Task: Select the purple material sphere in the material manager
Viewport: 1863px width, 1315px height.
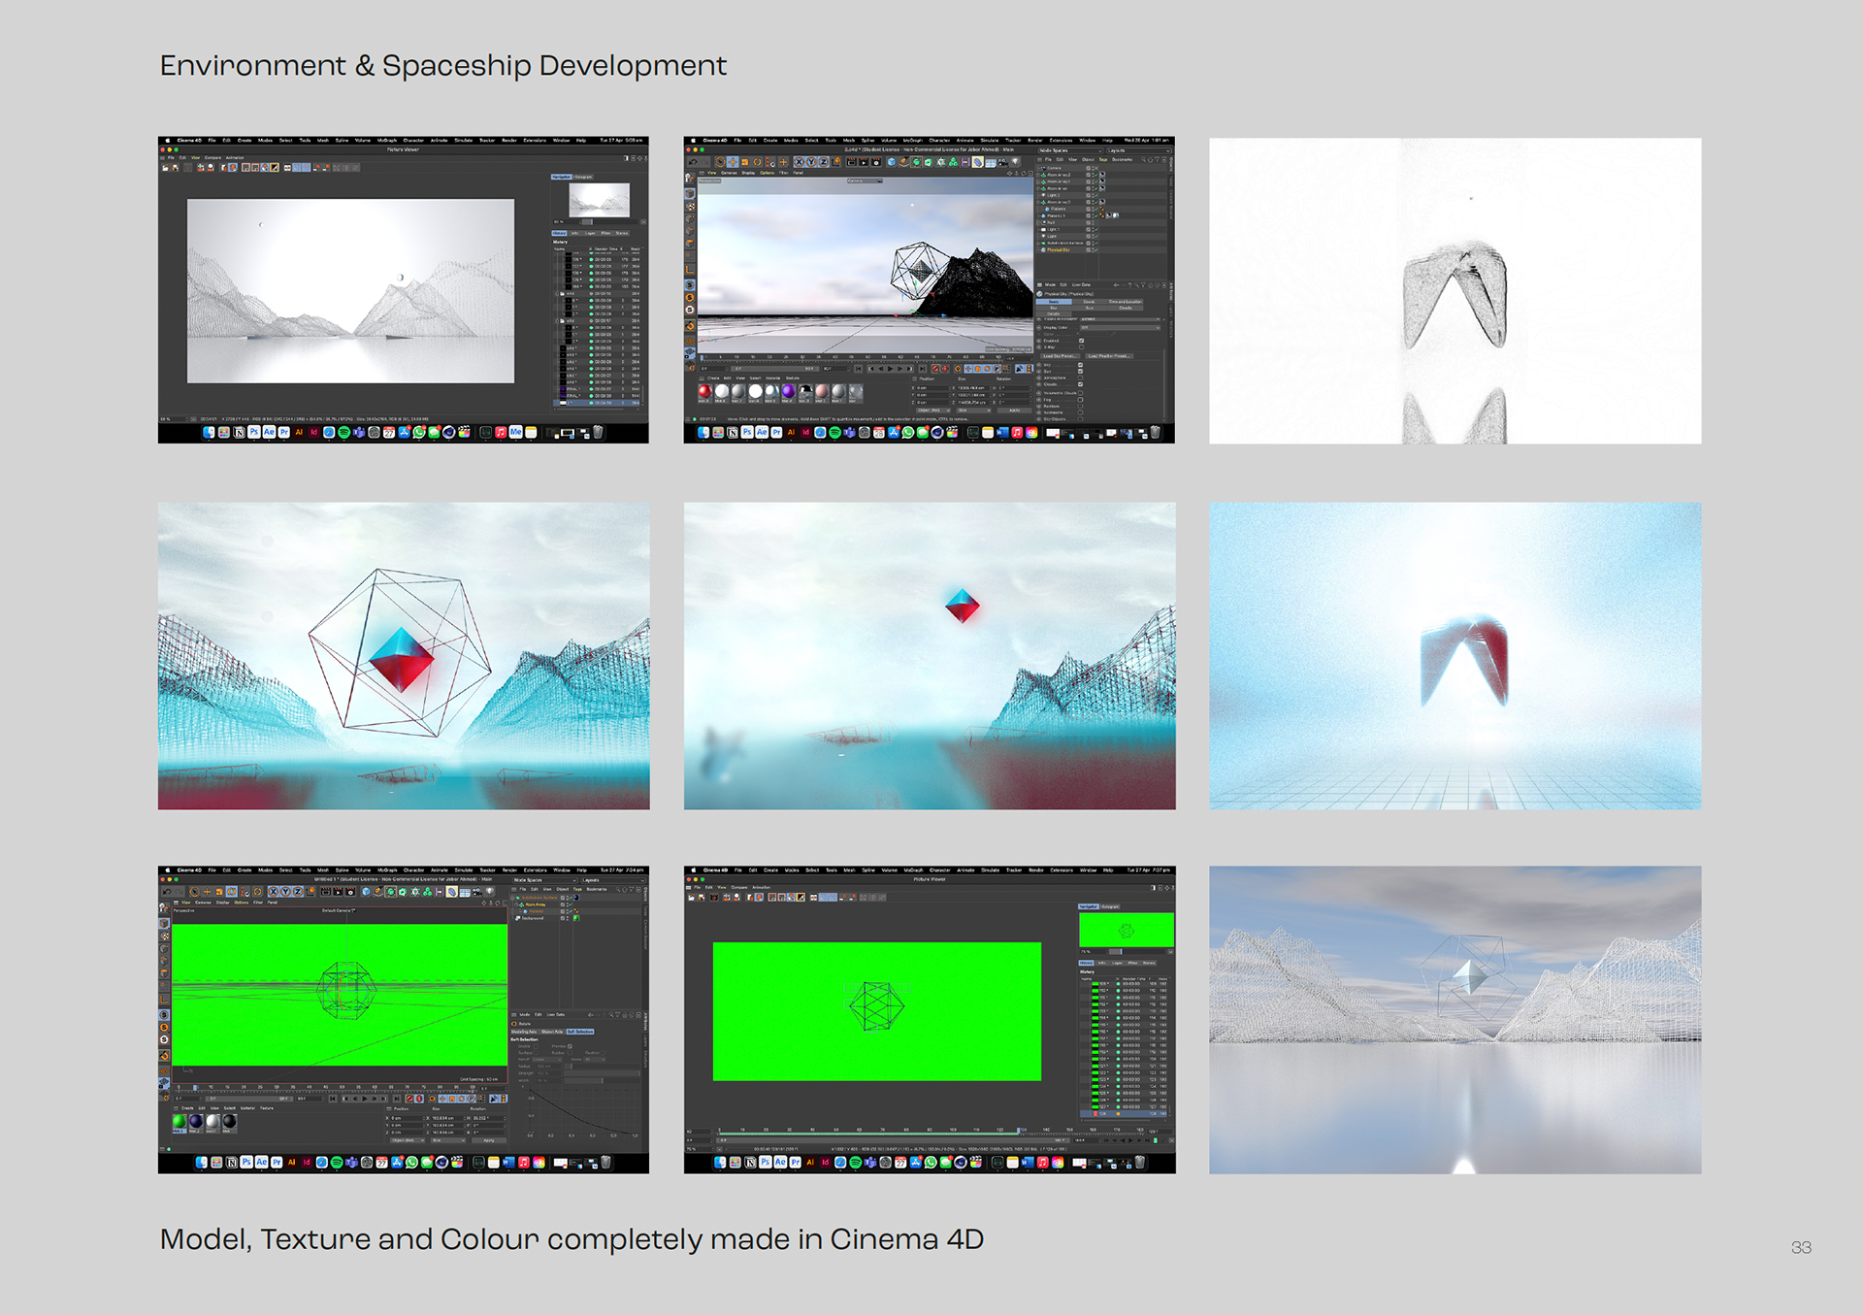Action: click(x=789, y=391)
